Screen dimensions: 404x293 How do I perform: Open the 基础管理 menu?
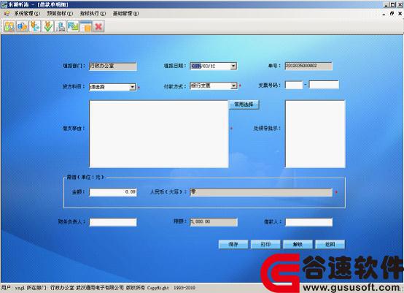pyautogui.click(x=125, y=13)
